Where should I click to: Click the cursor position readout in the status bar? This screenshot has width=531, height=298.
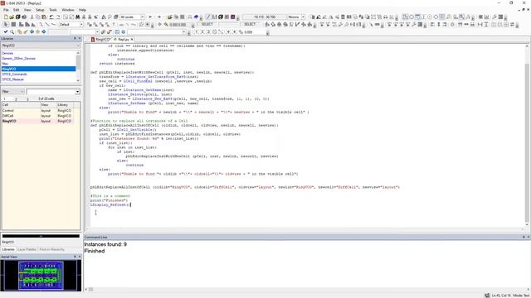501,296
